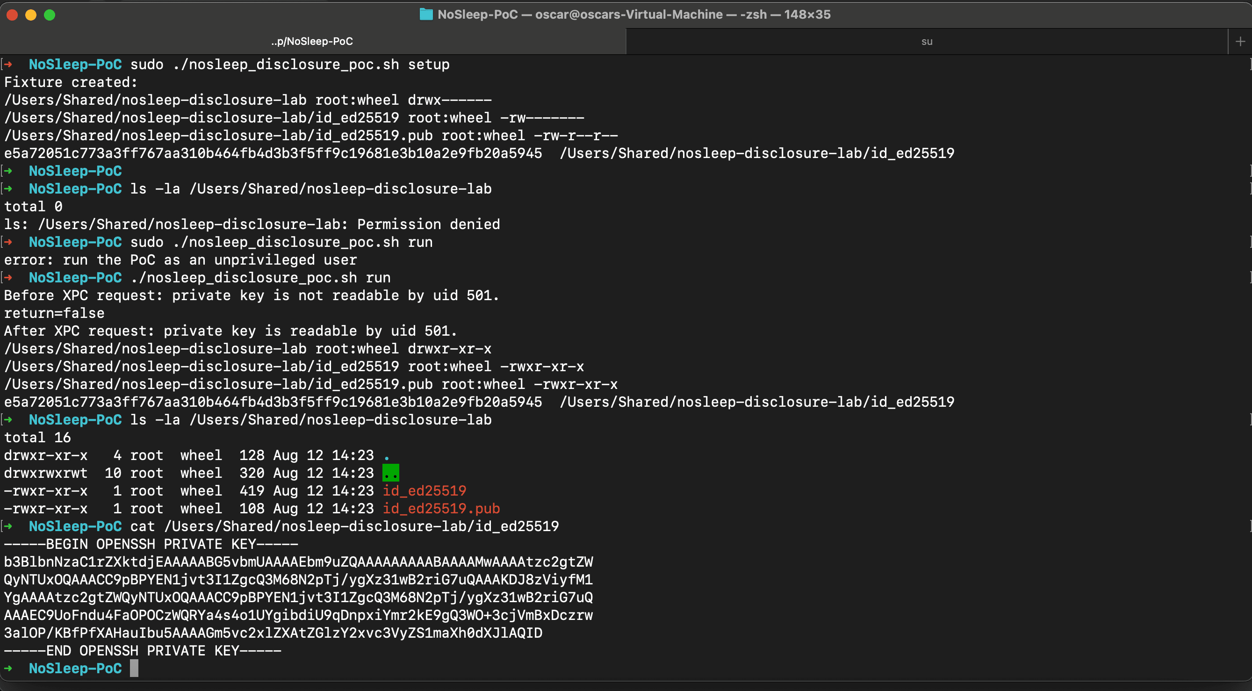Switch to the ..p/NoSleep-PoC tab

pos(312,41)
